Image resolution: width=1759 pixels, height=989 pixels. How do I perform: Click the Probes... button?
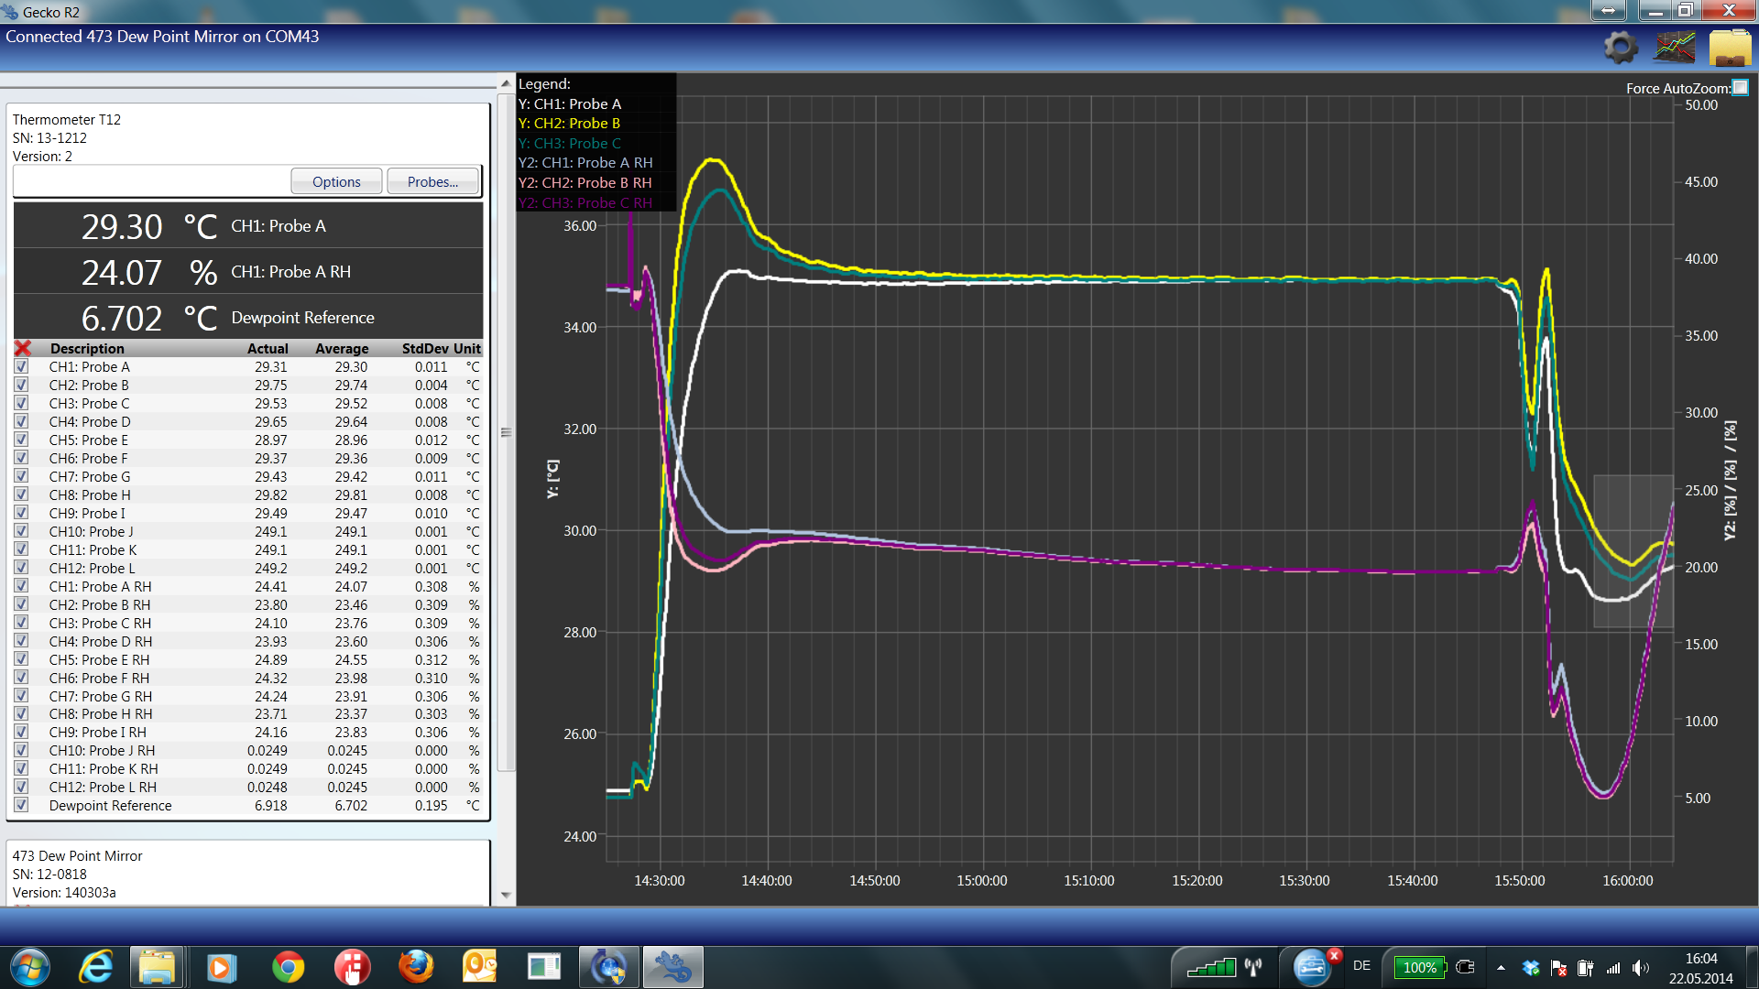coord(432,181)
